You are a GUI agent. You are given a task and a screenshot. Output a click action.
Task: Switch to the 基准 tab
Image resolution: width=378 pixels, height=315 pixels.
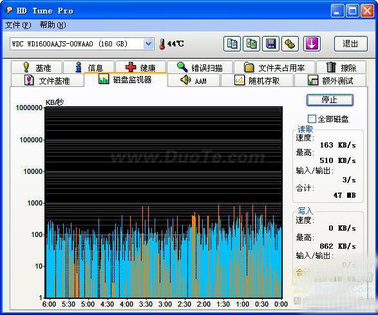[37, 68]
